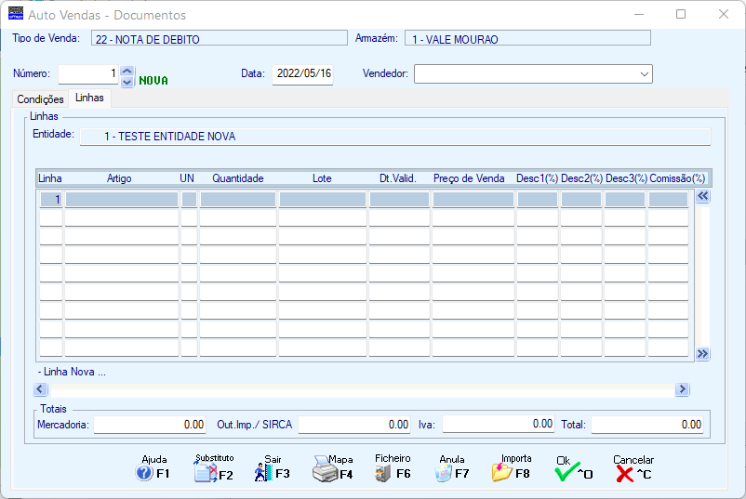The width and height of the screenshot is (746, 499).
Task: Click the Número input field
Action: tap(88, 73)
